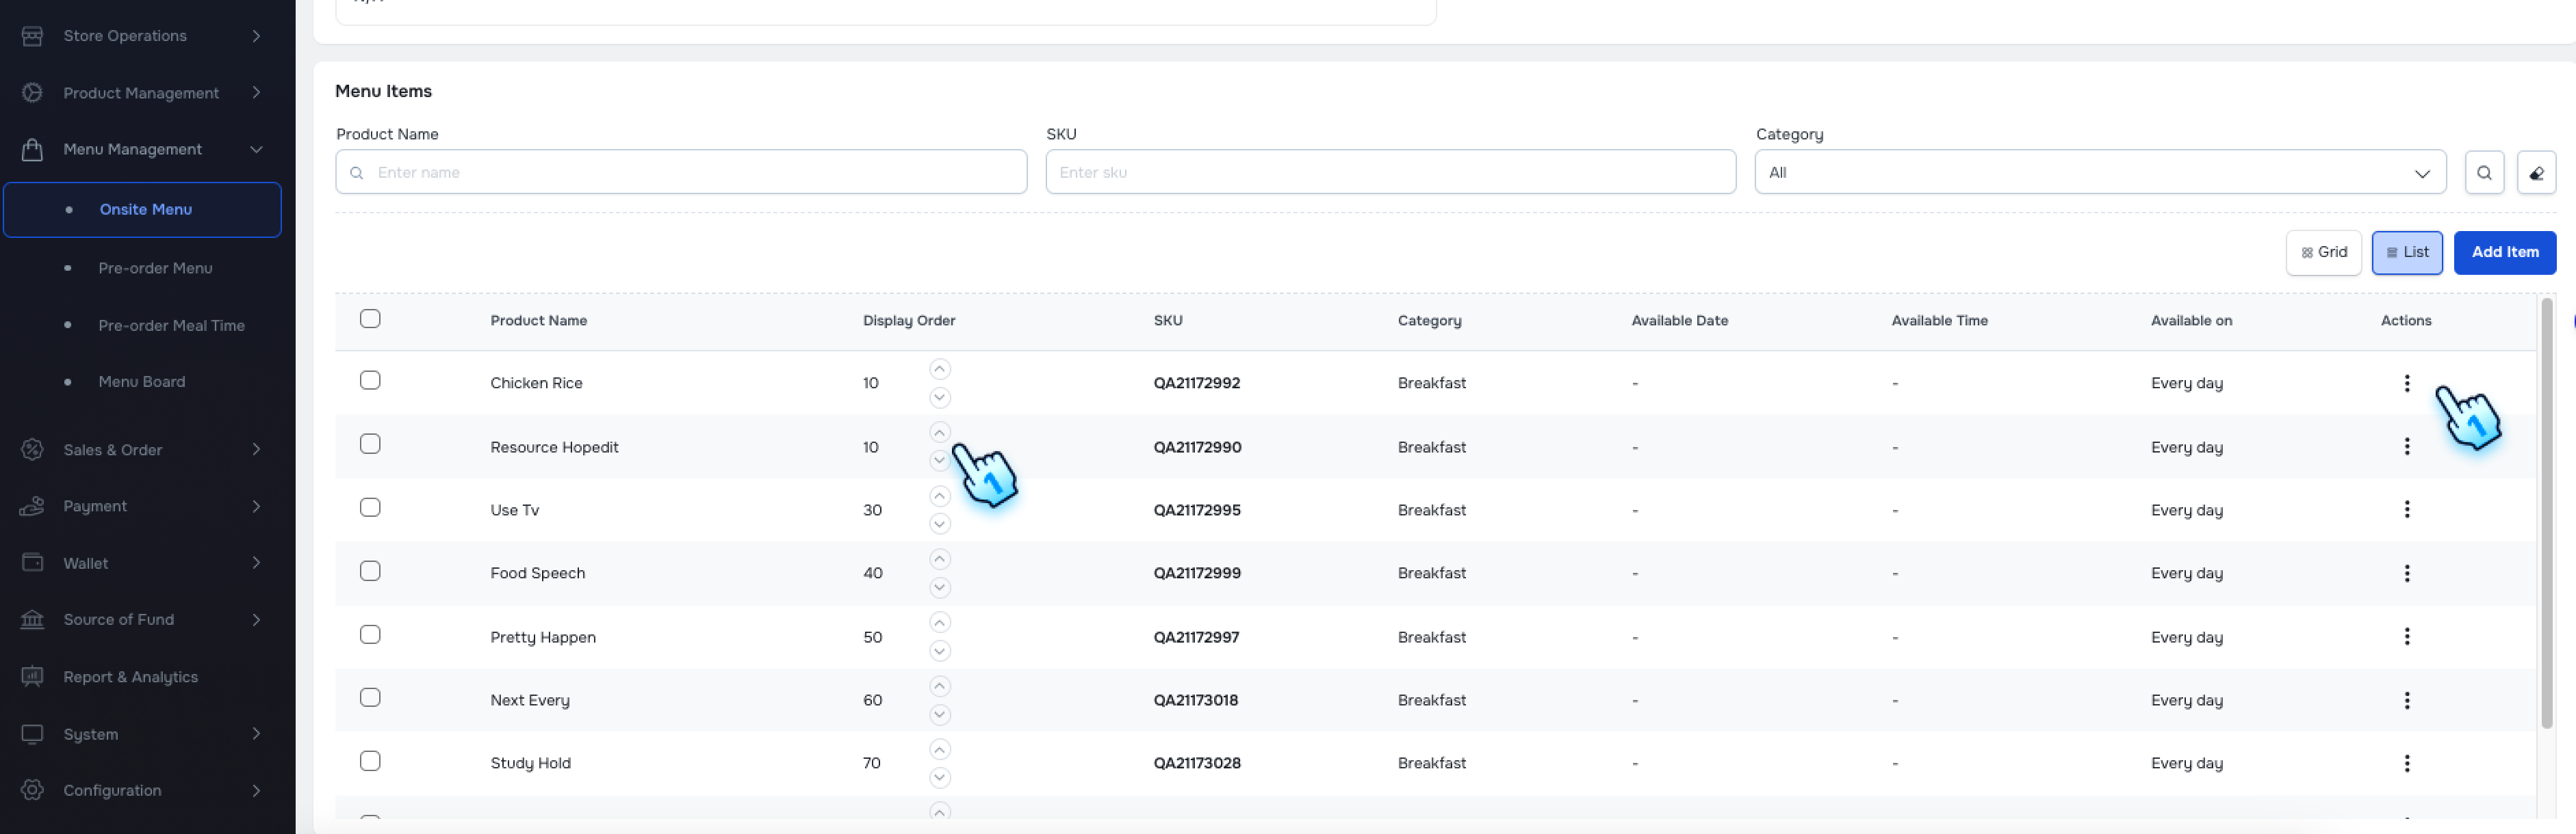2576x834 pixels.
Task: Move Use Tv up in display order
Action: point(938,496)
